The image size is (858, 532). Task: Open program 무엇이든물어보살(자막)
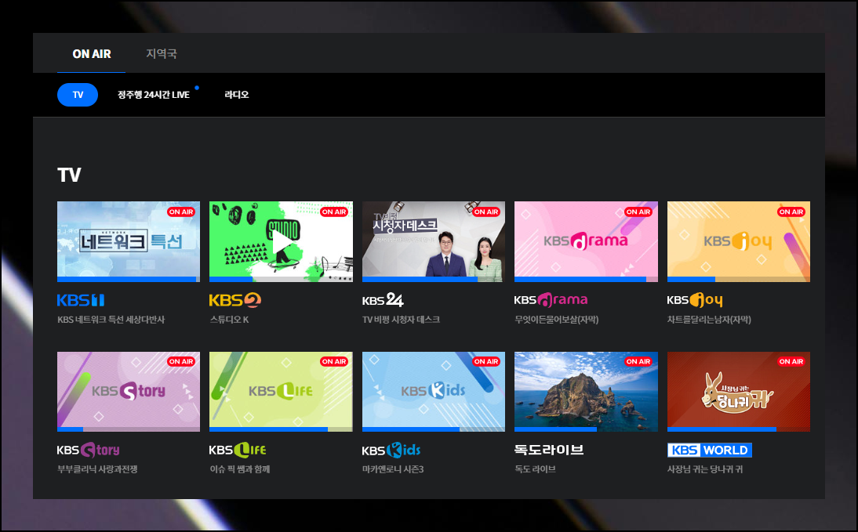point(557,320)
